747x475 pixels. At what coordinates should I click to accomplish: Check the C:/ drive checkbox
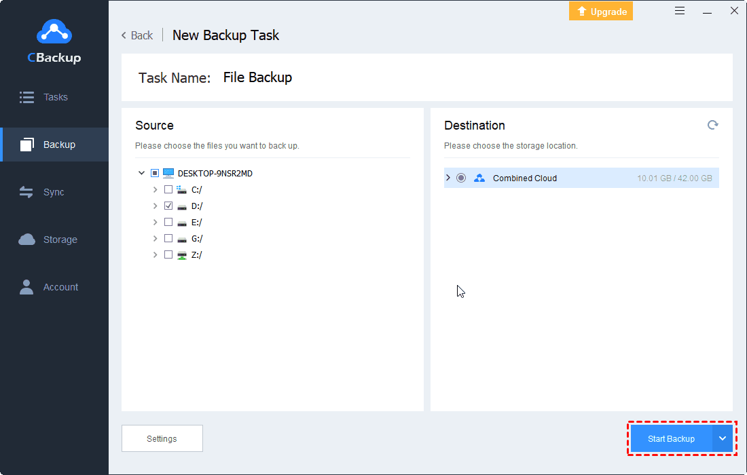pos(168,189)
